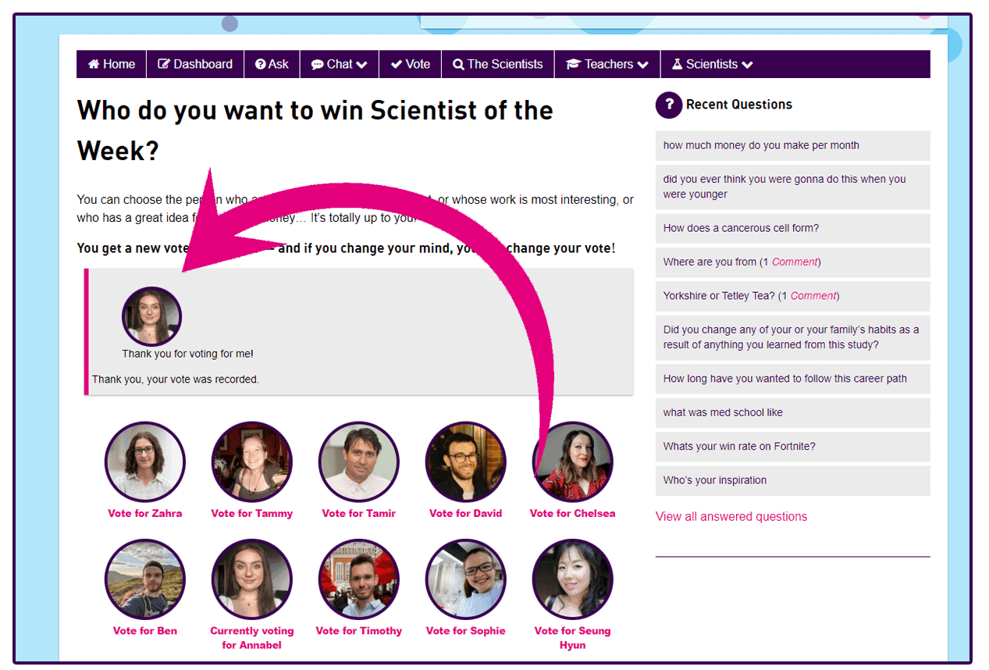989x670 pixels.
Task: Click View all answered questions link
Action: [731, 517]
